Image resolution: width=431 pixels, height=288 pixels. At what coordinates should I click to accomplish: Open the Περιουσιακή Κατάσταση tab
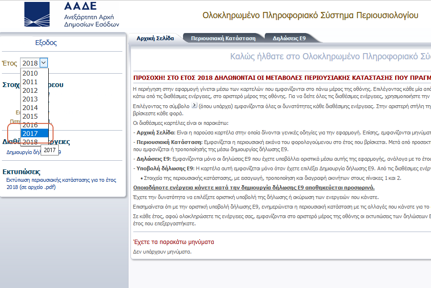tap(223, 38)
